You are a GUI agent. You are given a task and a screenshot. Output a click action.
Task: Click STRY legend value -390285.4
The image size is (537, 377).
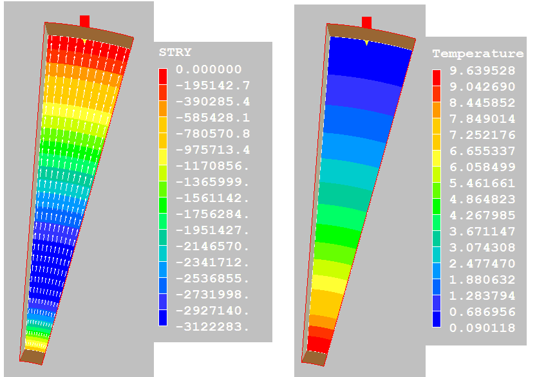tap(212, 102)
